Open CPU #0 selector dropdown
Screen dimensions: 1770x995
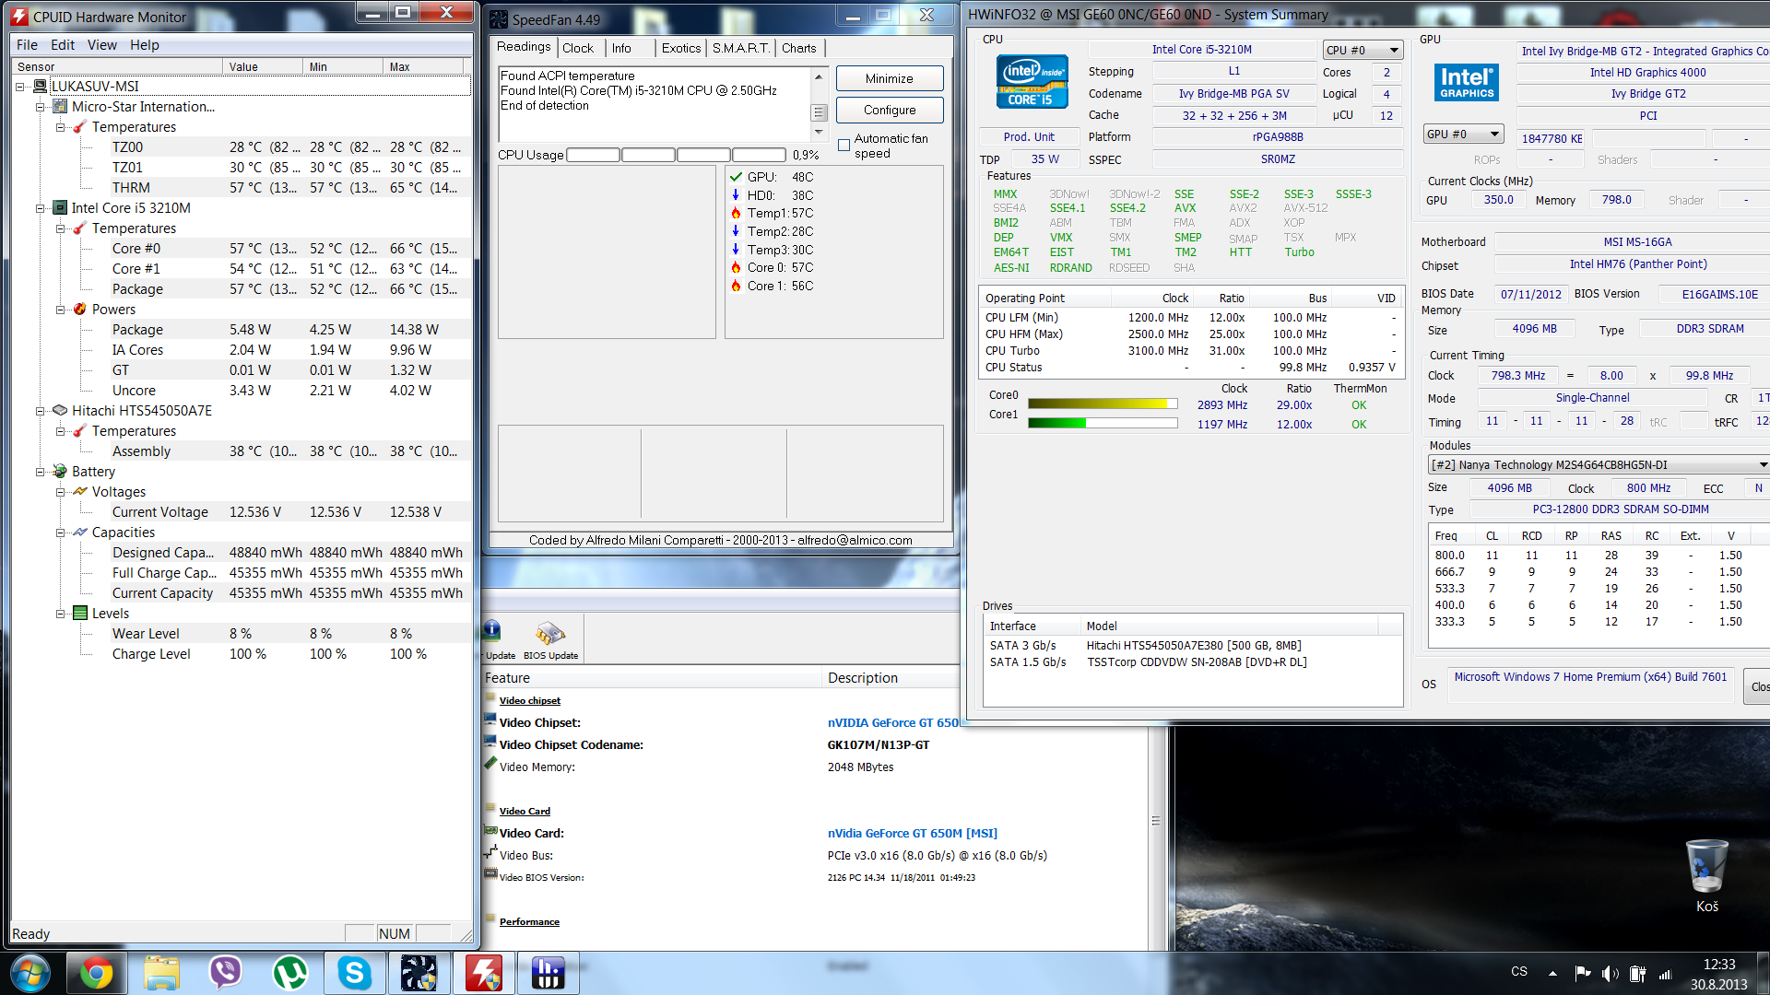[x=1363, y=50]
